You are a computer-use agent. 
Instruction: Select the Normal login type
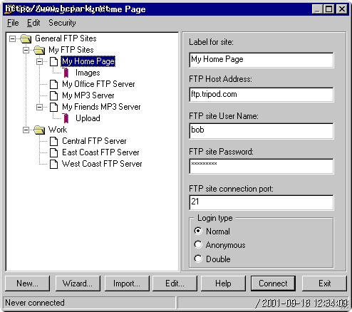[x=198, y=231]
